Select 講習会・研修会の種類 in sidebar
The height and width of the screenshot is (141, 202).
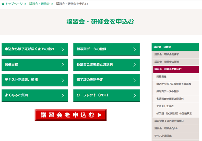(167, 62)
